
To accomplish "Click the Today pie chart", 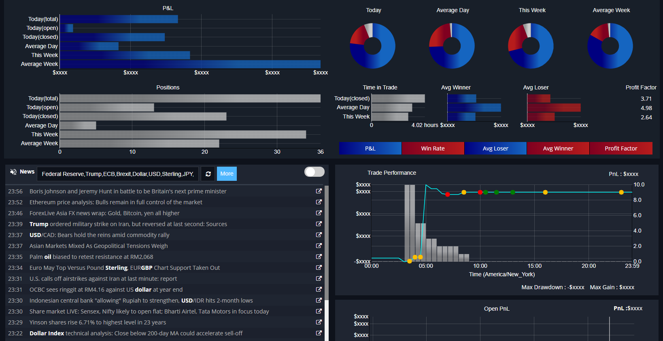I will click(372, 46).
